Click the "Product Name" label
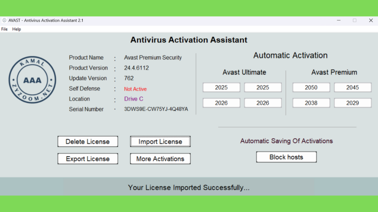378x212 pixels. (86, 58)
